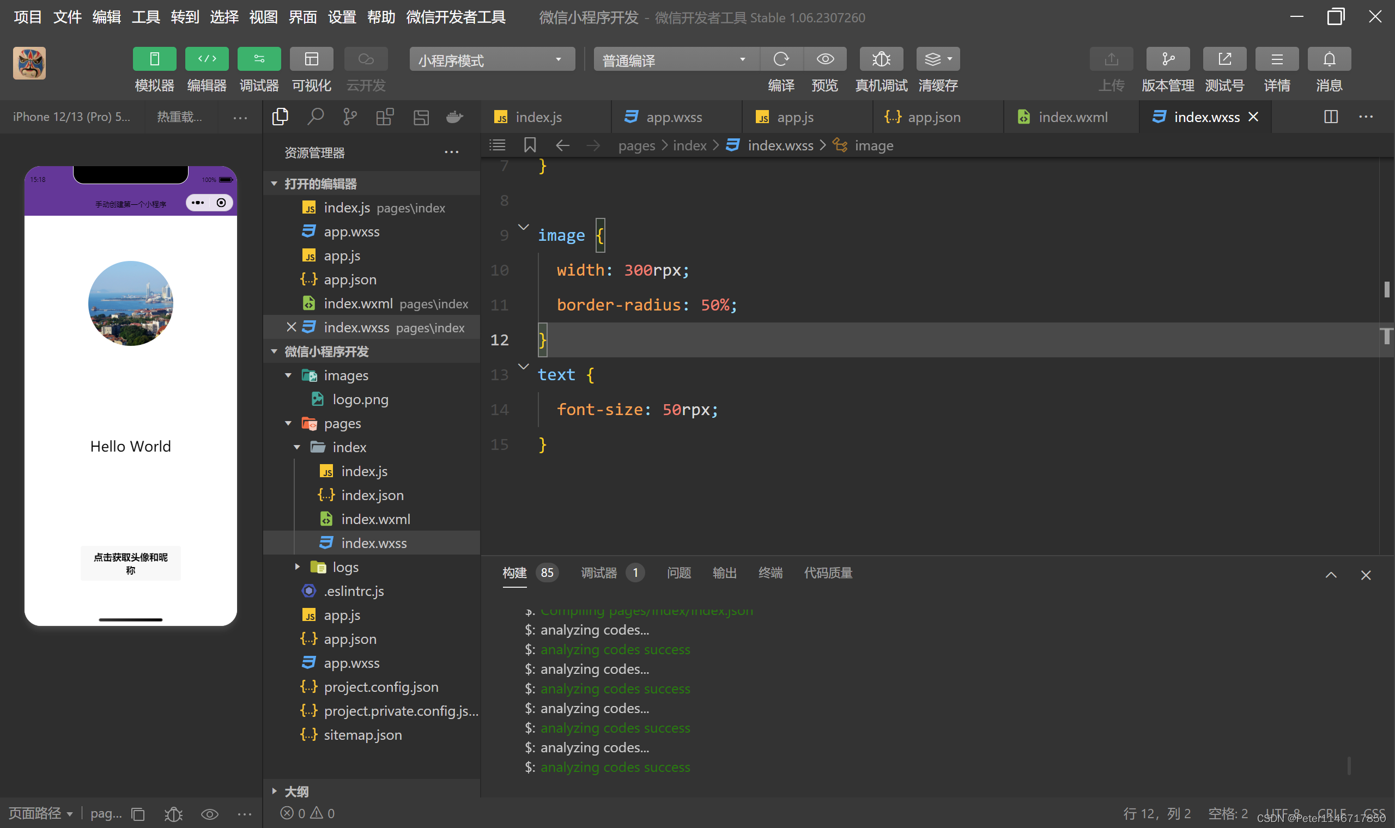1395x828 pixels.
Task: Click the editor vertical scrollbar marker
Action: point(1386,290)
